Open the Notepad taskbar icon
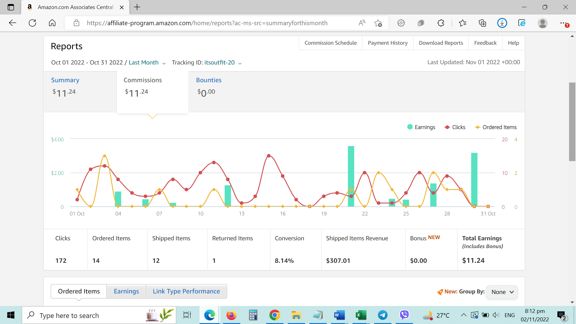 point(318,315)
